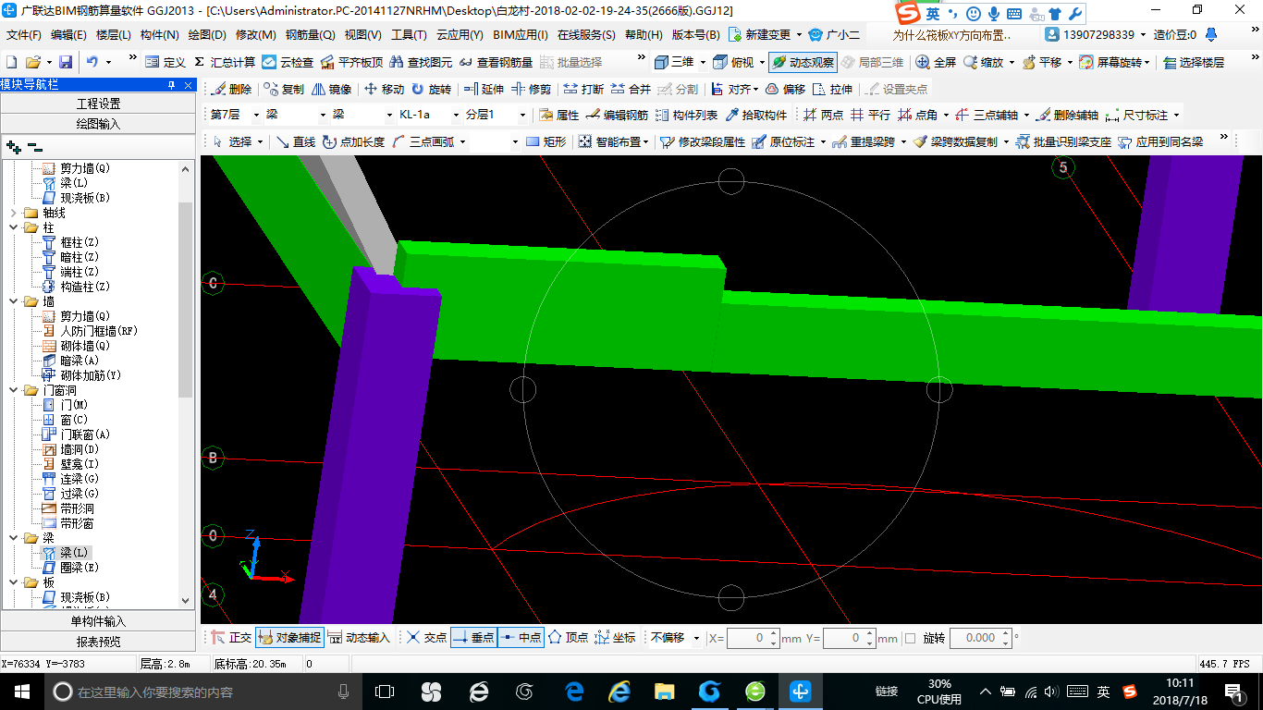Open the BIM应用(I) menu
Image resolution: width=1263 pixels, height=710 pixels.
click(521, 35)
